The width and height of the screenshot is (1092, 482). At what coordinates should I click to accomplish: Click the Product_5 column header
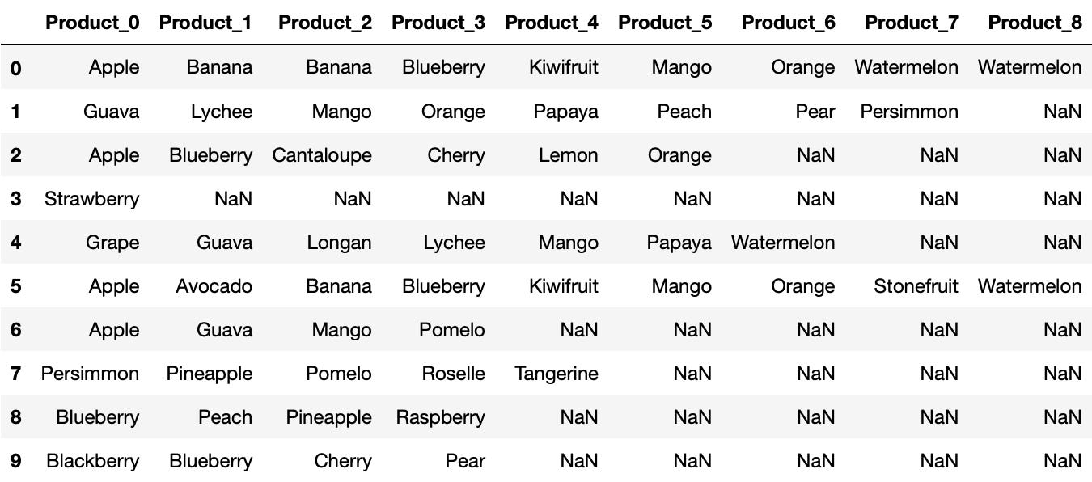pyautogui.click(x=665, y=23)
